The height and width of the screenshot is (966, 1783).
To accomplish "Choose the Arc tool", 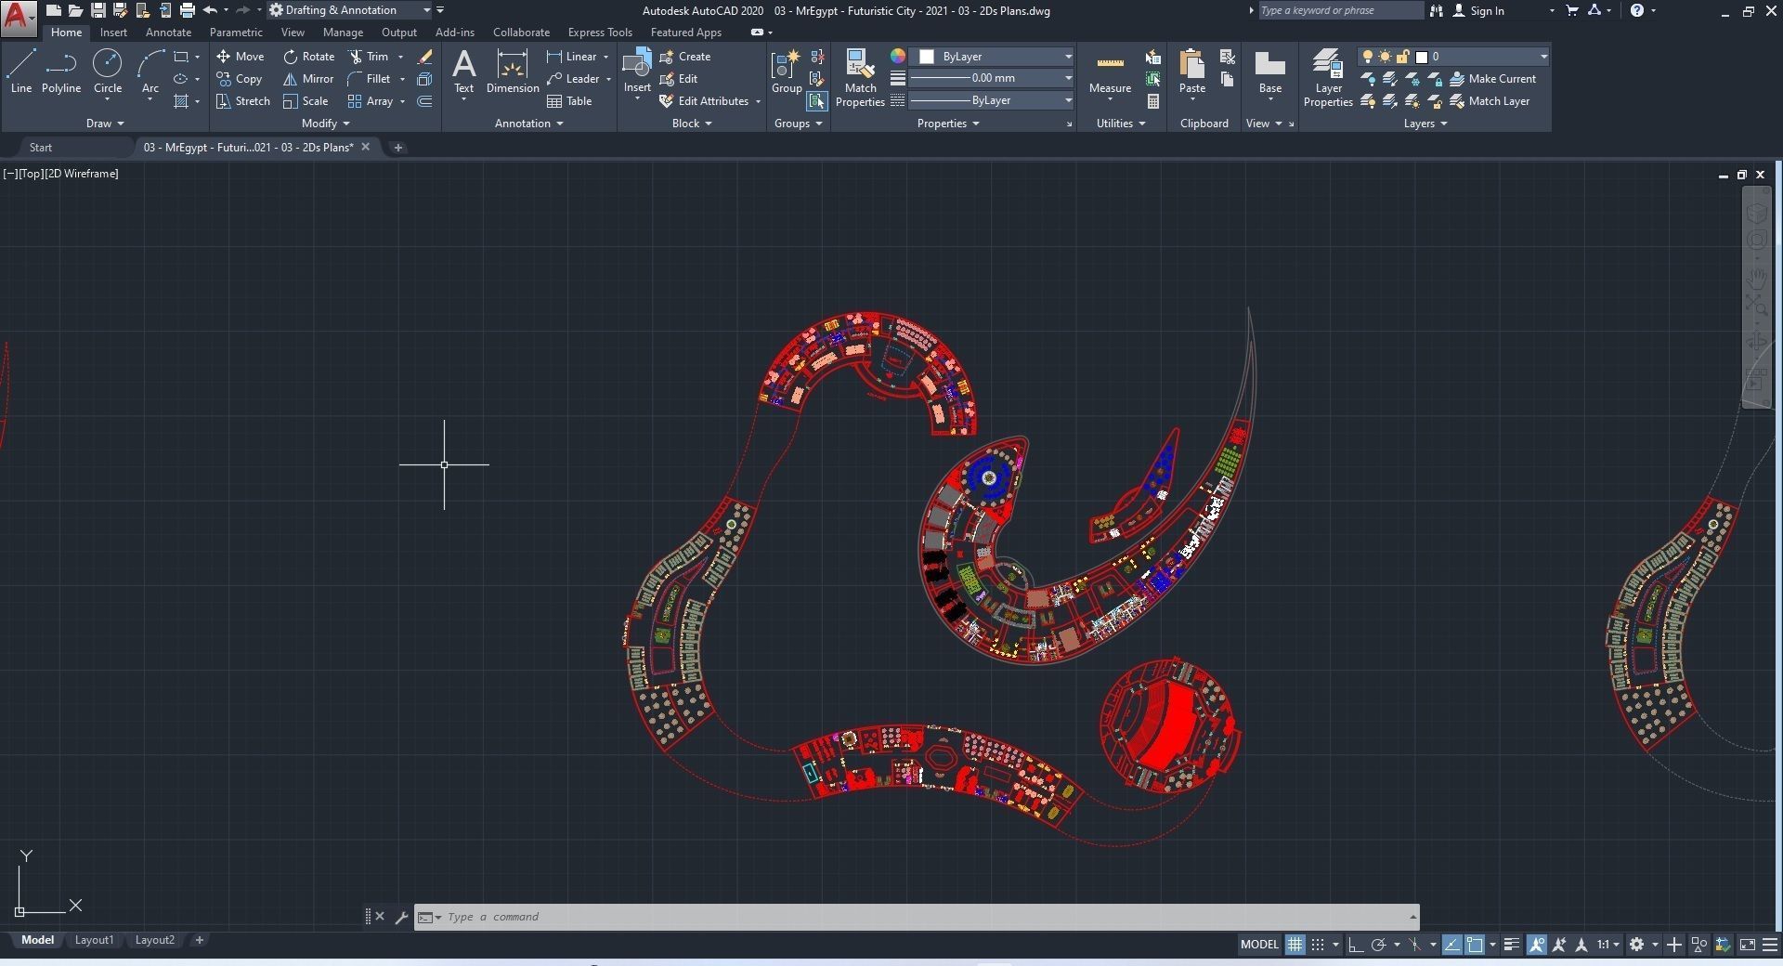I will coord(150,72).
